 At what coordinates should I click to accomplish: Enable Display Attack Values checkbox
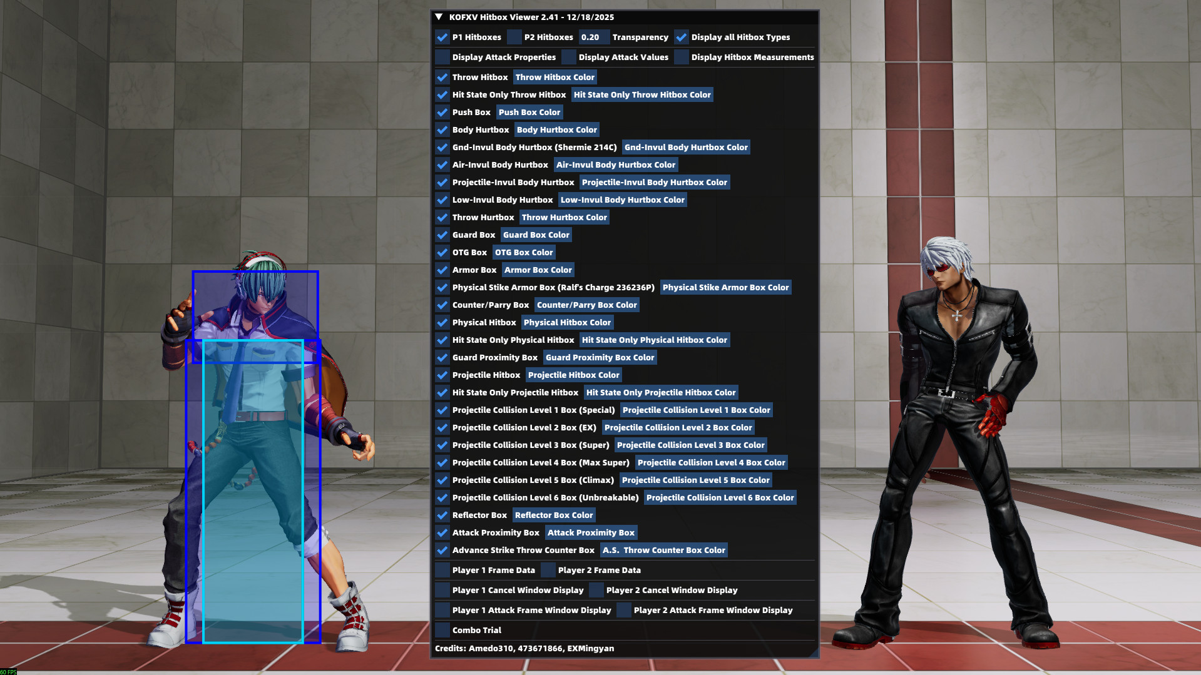point(569,57)
